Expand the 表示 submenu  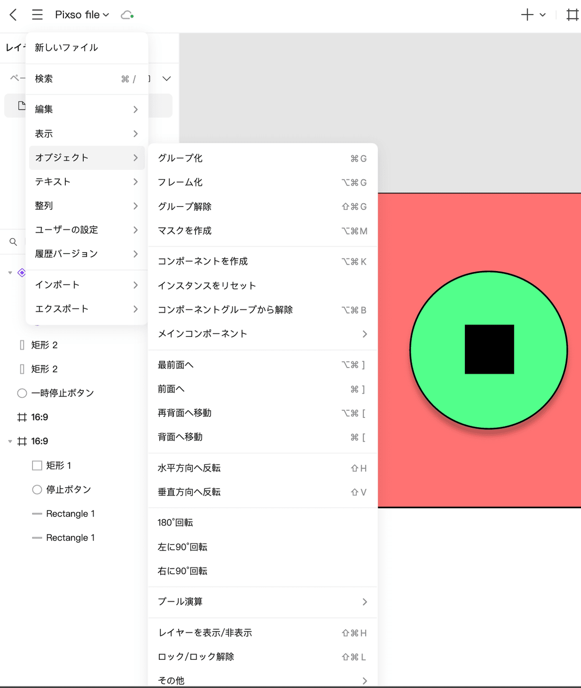tap(87, 133)
